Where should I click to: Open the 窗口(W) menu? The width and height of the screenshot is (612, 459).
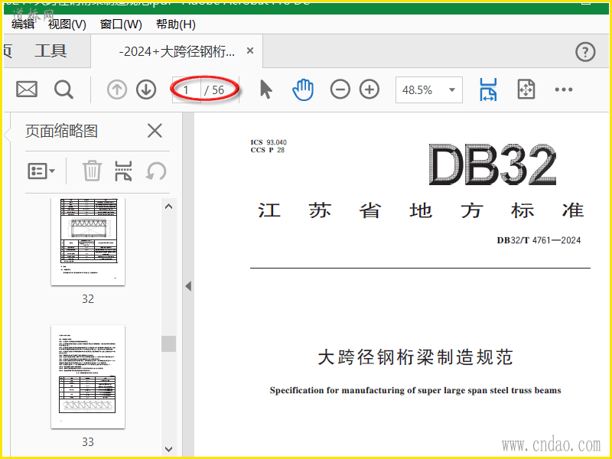(121, 24)
